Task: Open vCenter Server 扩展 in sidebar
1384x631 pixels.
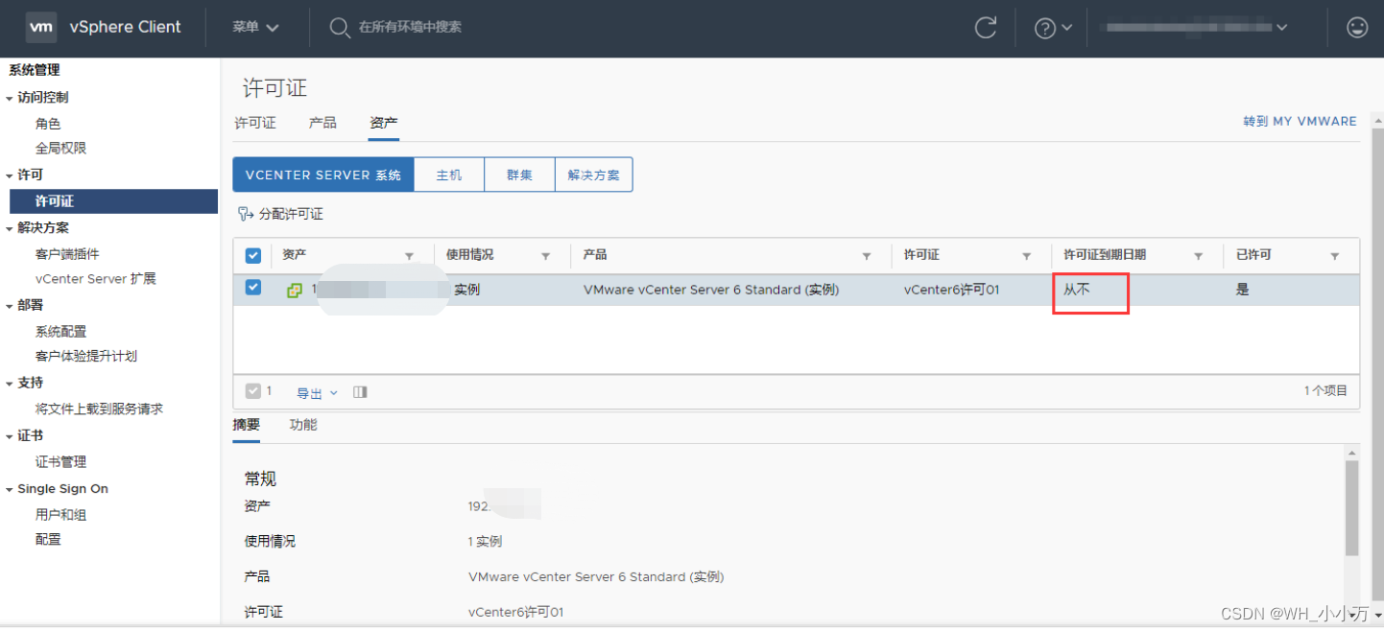Action: [95, 279]
